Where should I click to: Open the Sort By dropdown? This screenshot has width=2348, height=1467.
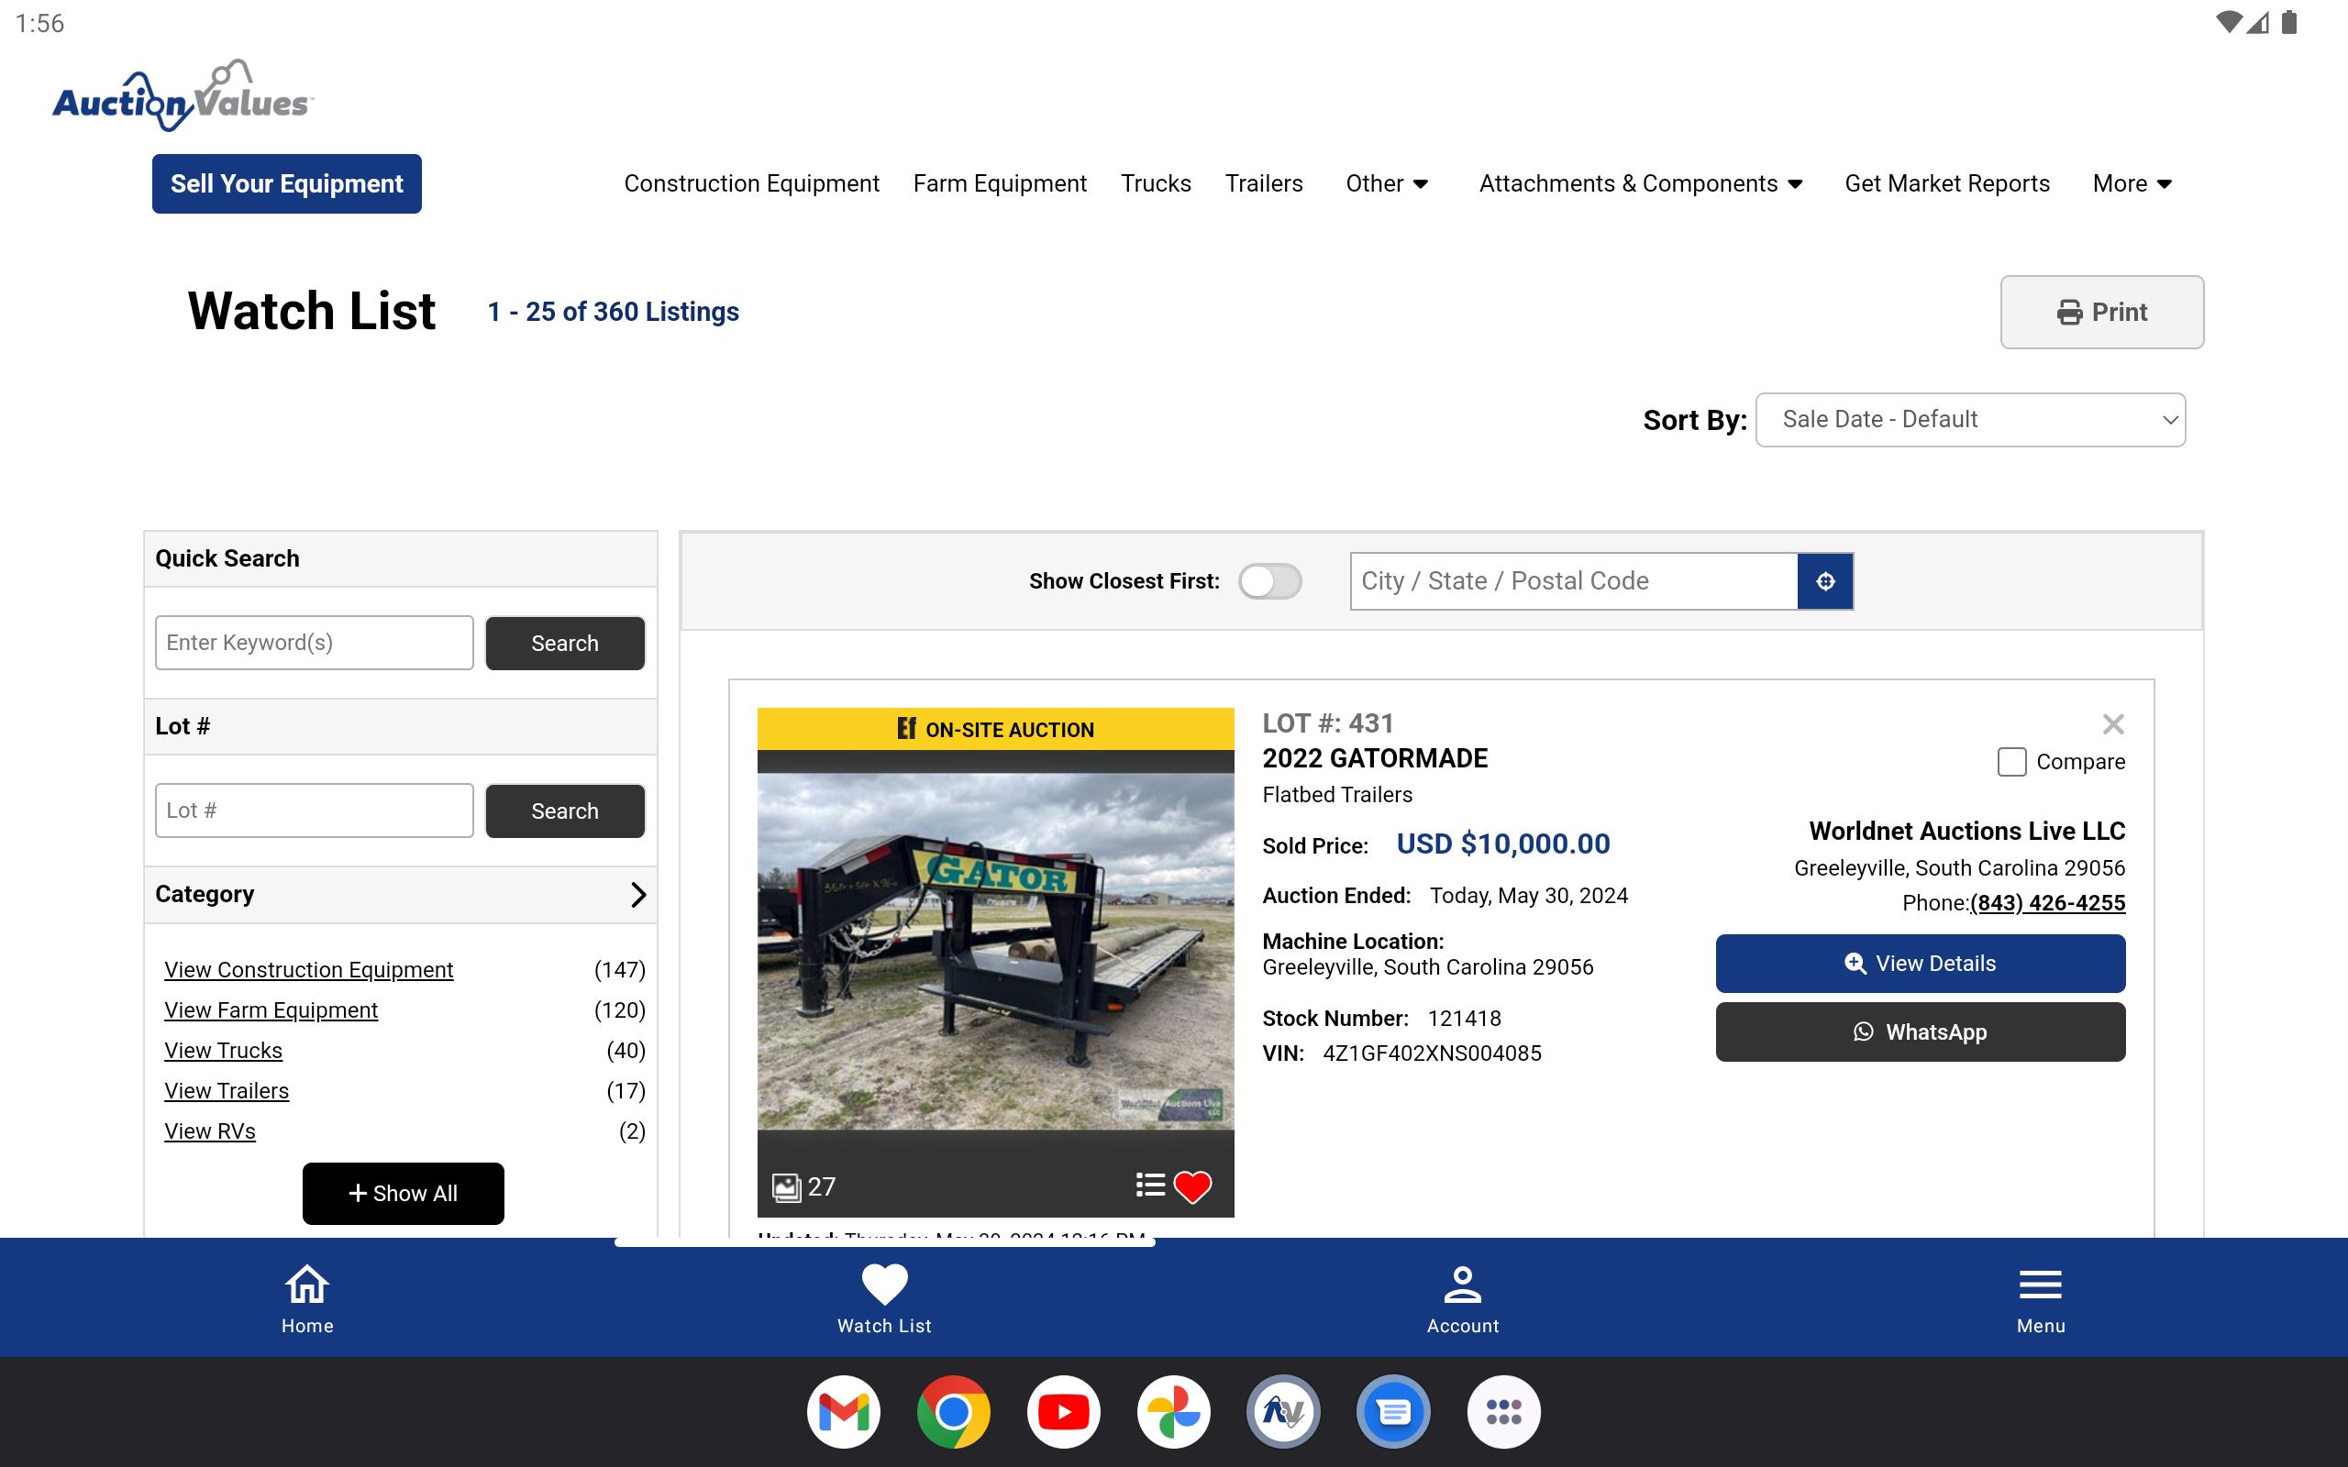click(1969, 419)
